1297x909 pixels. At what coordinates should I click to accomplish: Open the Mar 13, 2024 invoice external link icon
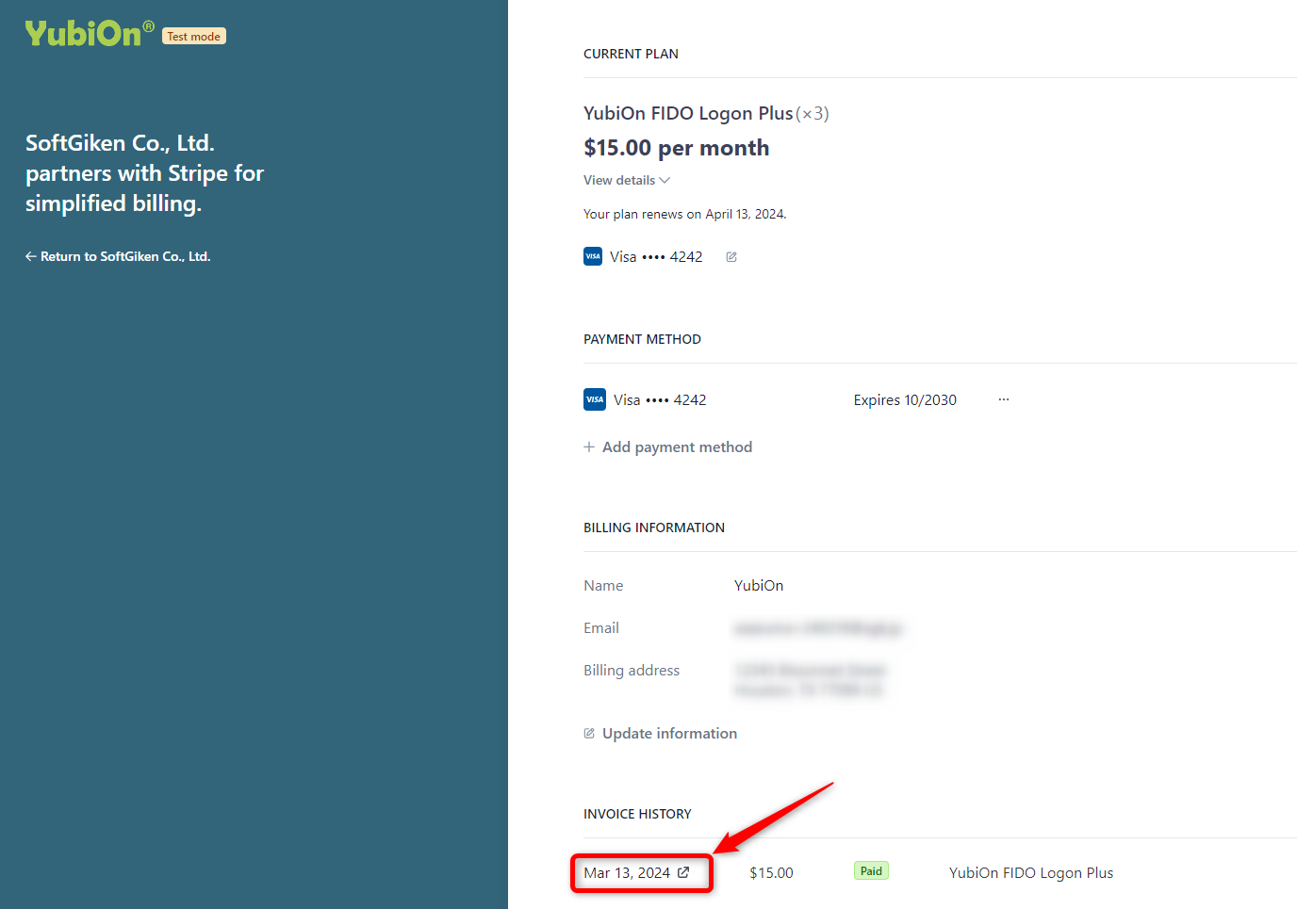click(683, 872)
